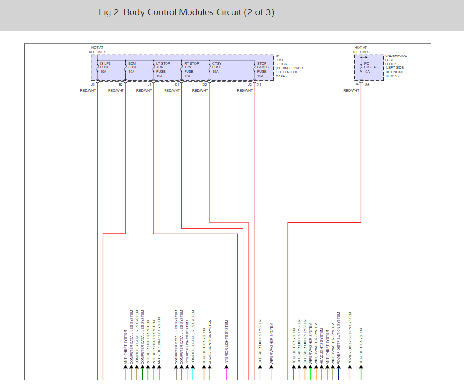Select the 'RED/WHT' label beside pin J2
Viewport: 464px width, 386px height.
(x=245, y=91)
